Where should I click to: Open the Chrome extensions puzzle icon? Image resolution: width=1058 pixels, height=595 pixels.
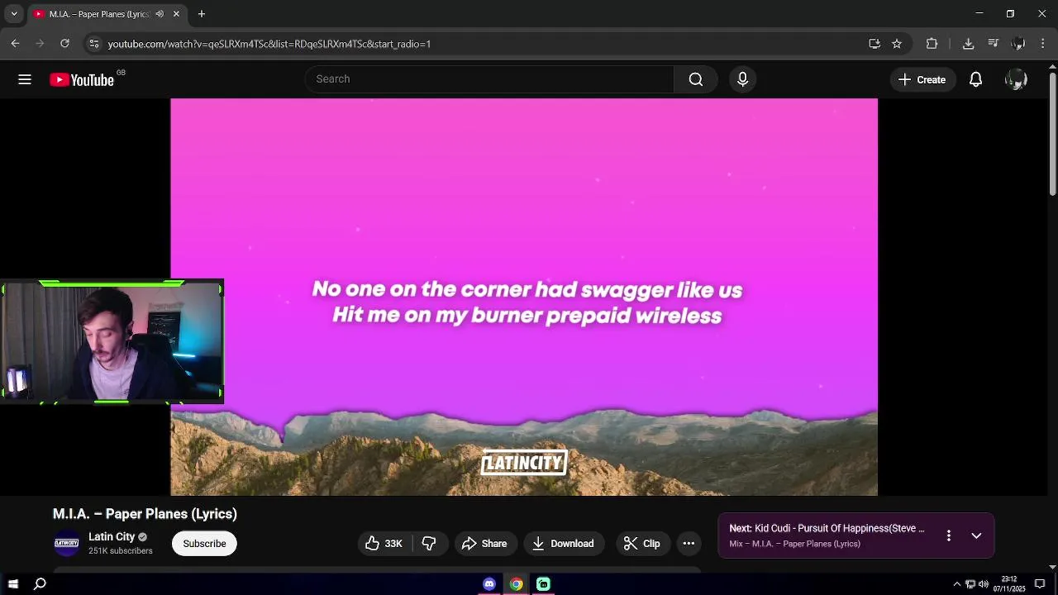click(x=932, y=44)
